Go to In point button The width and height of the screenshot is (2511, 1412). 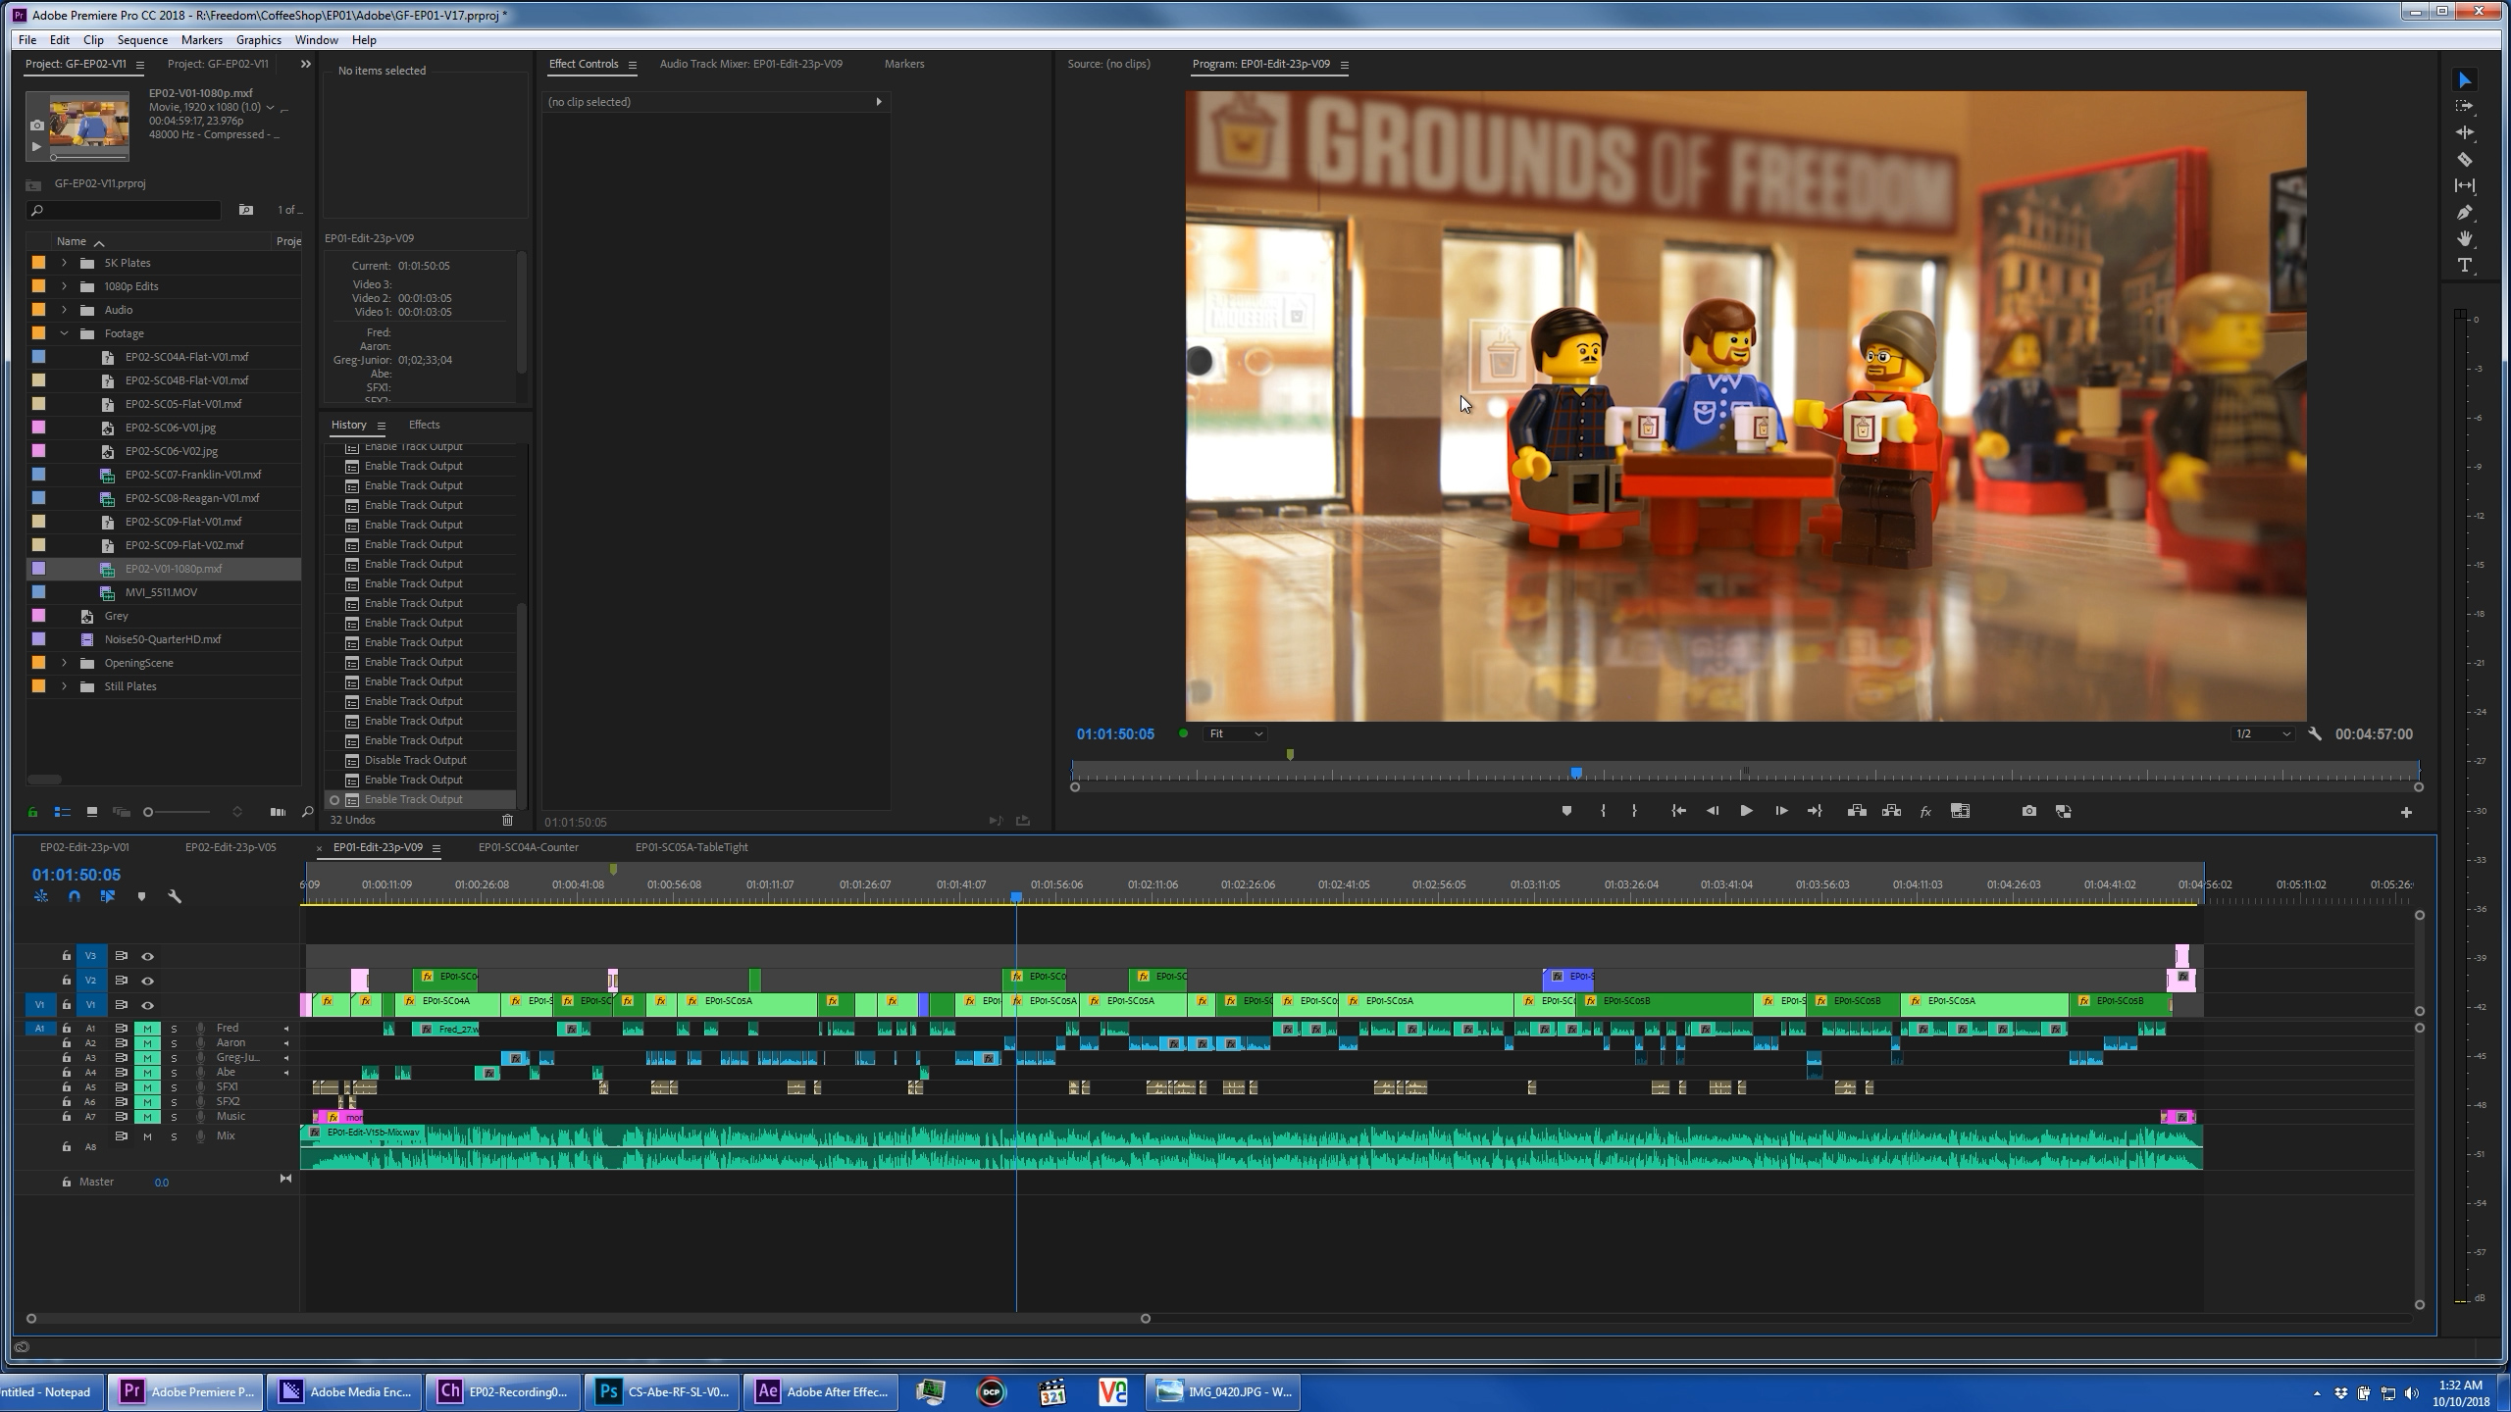(1678, 811)
